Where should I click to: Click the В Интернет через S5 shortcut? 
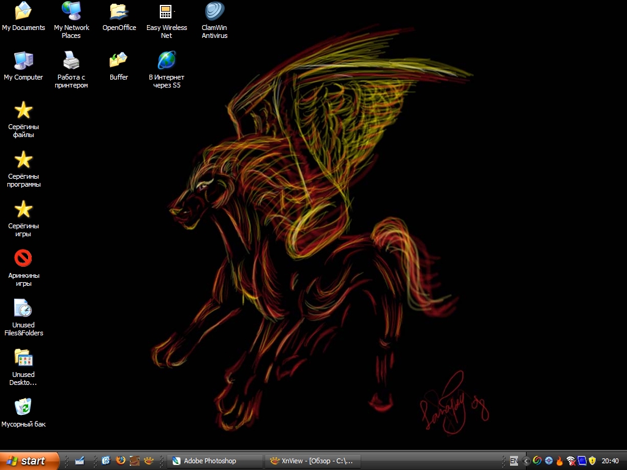[x=167, y=61]
